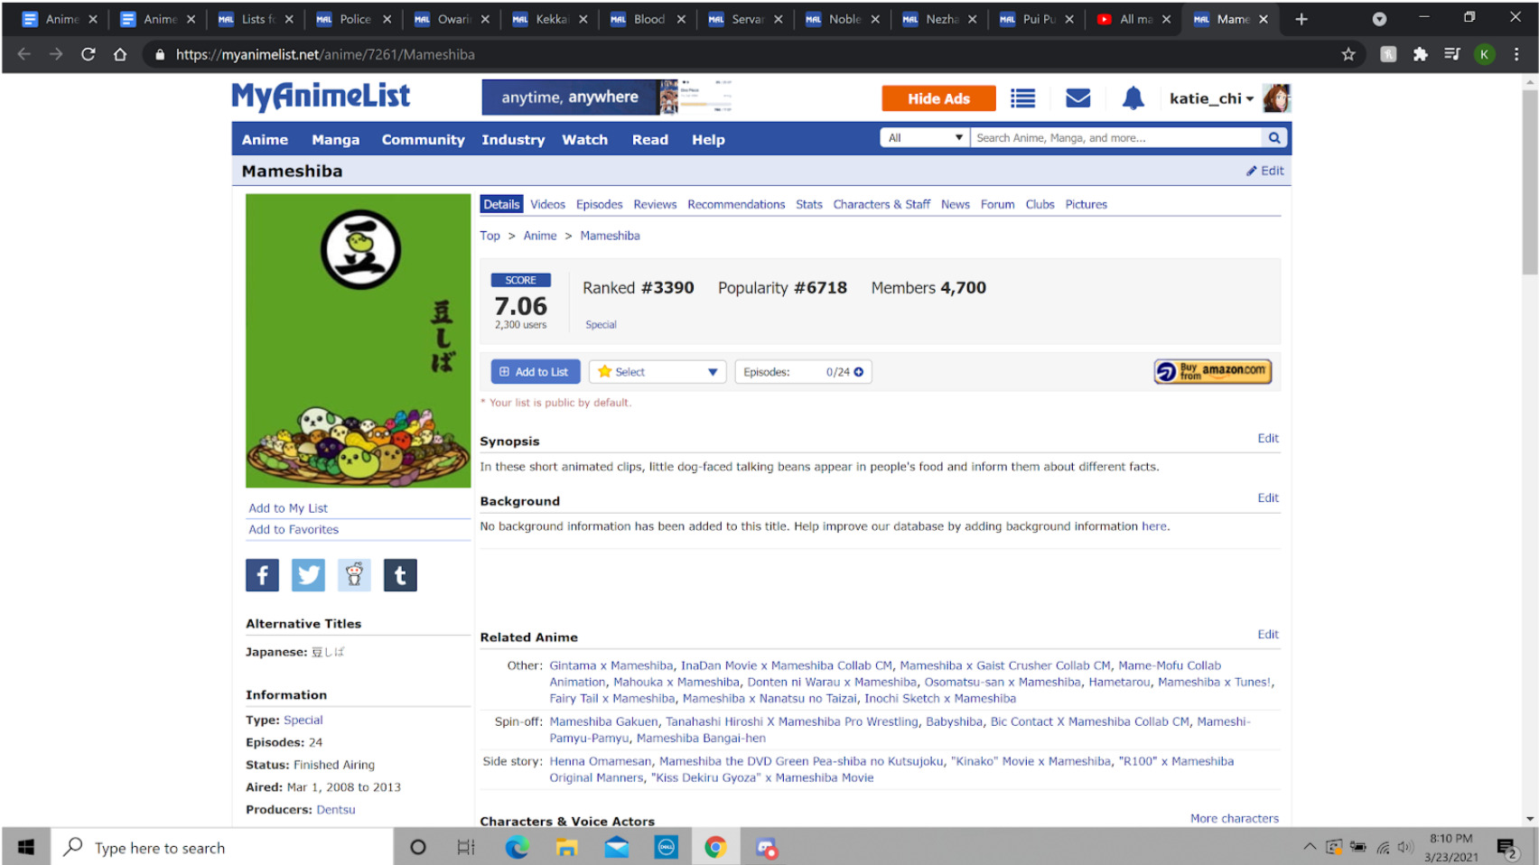Screen dimensions: 1539x865
Task: Open the search category All dropdown
Action: click(x=925, y=138)
